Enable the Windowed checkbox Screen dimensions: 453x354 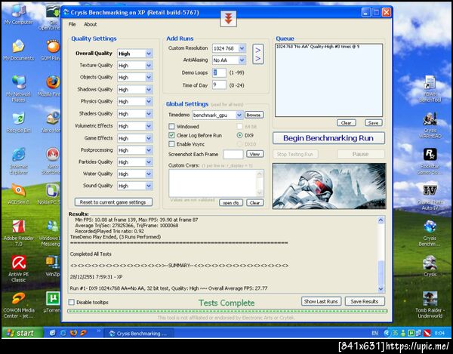coord(171,127)
